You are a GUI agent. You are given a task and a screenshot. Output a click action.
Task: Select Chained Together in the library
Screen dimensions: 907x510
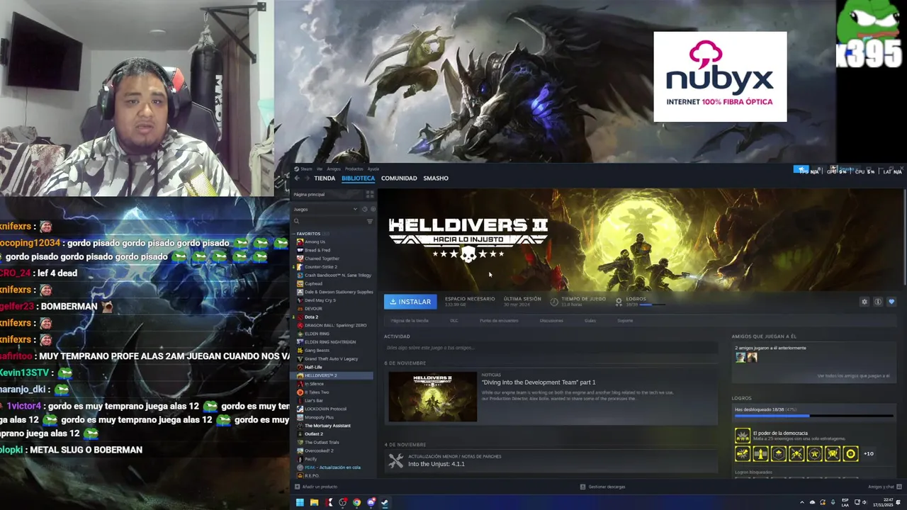[x=322, y=259]
